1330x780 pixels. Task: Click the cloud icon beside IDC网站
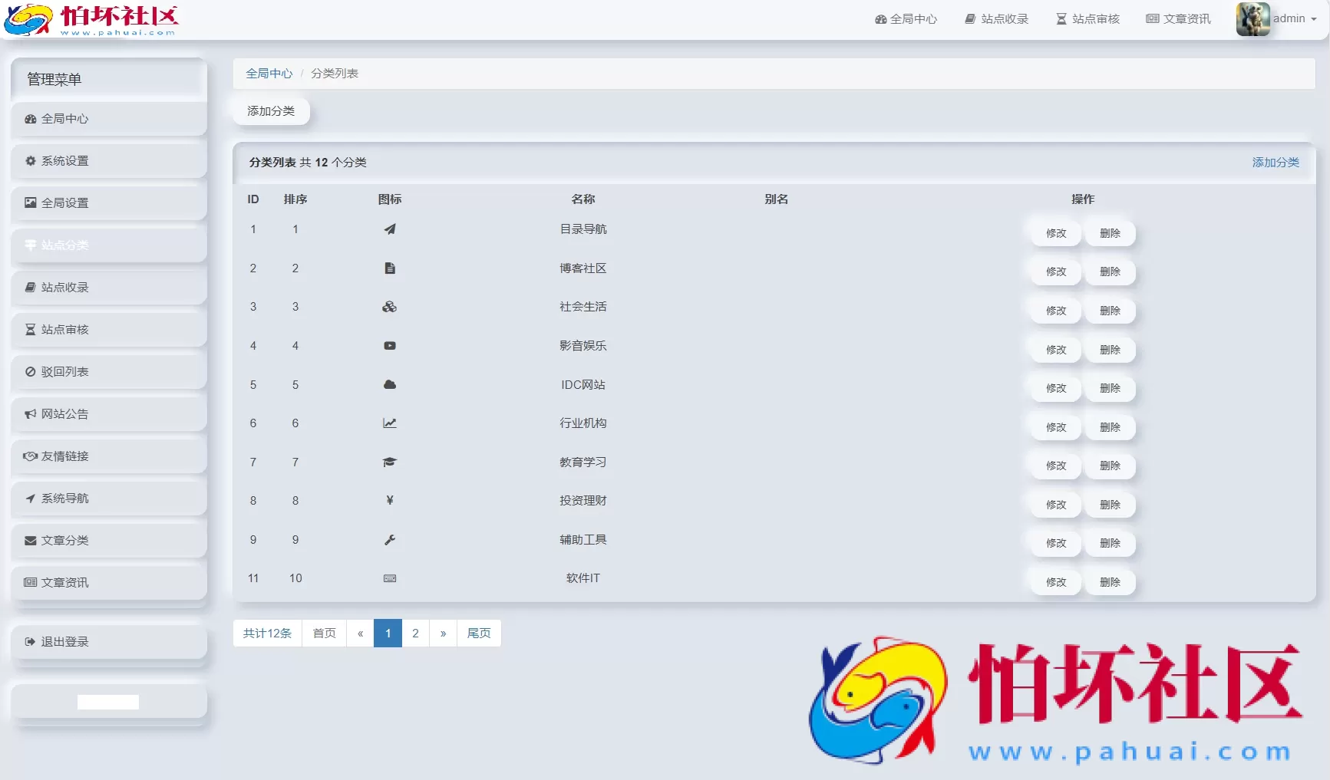(x=390, y=384)
